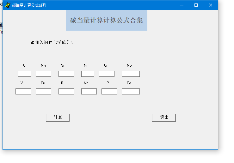
Task: Click the Si element label
Action: click(x=63, y=65)
